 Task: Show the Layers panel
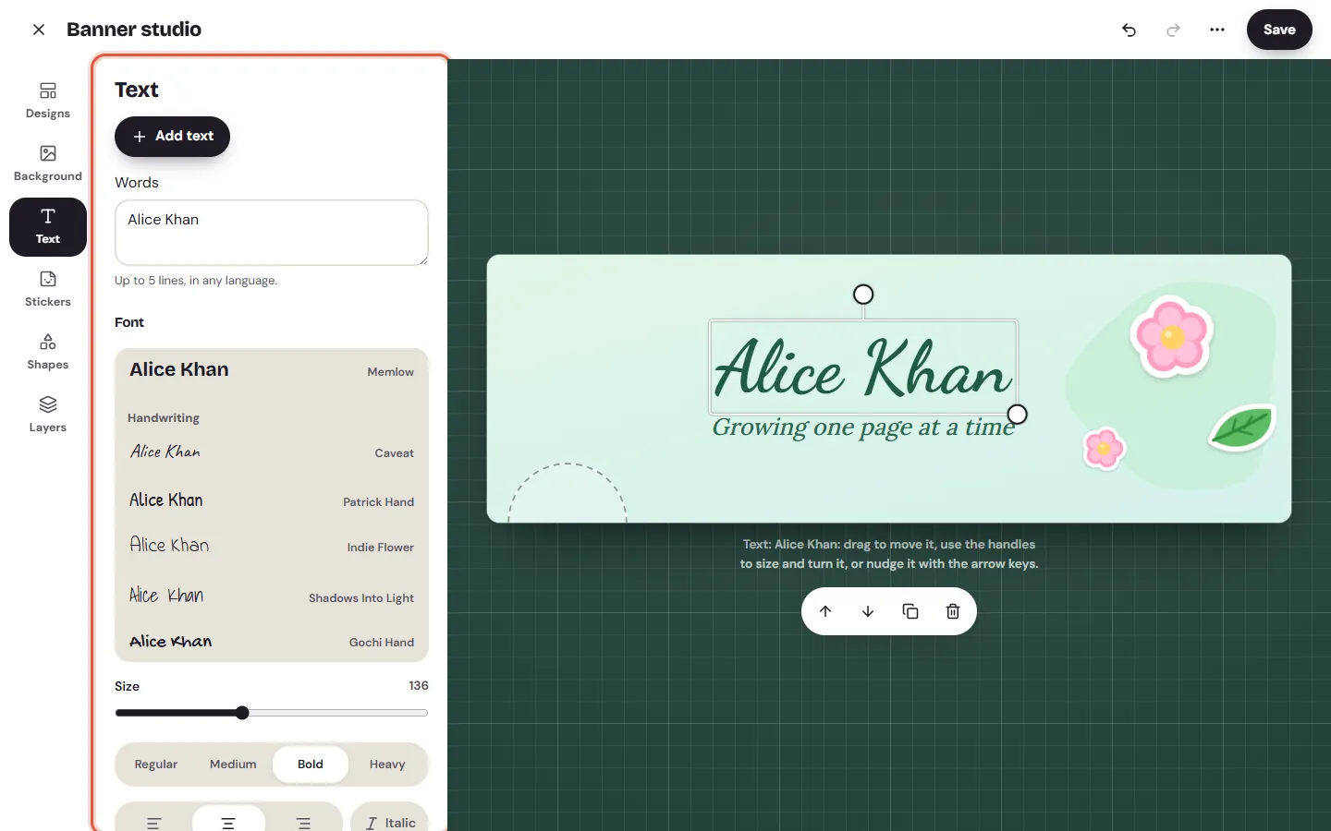click(48, 415)
